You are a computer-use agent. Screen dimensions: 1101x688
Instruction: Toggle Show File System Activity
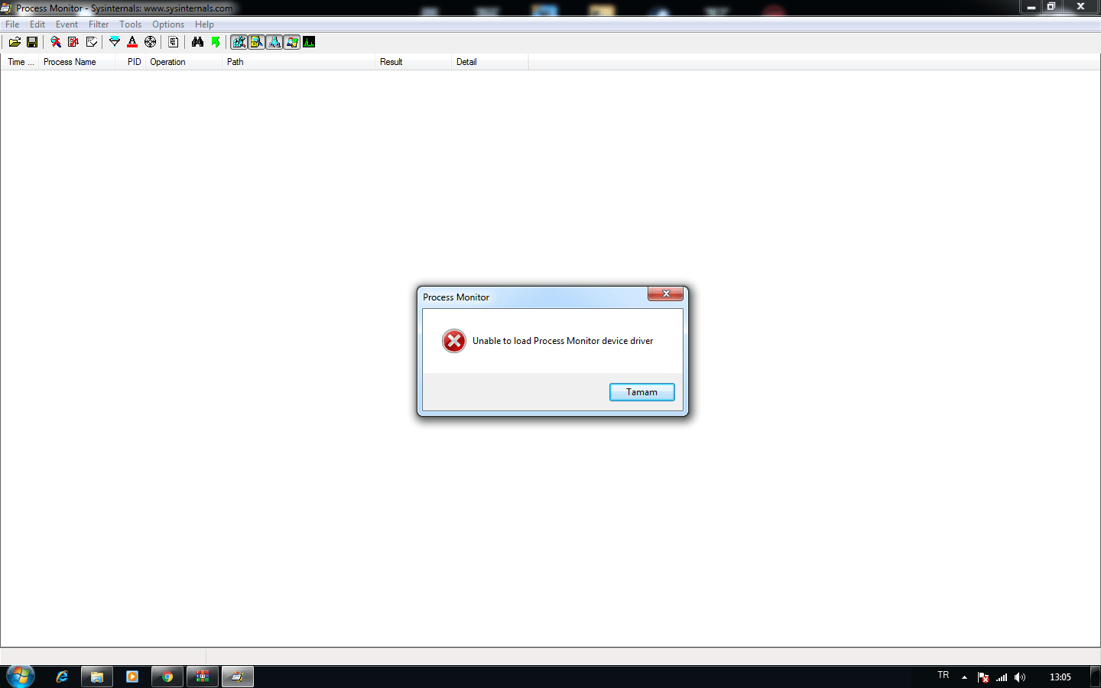(257, 42)
